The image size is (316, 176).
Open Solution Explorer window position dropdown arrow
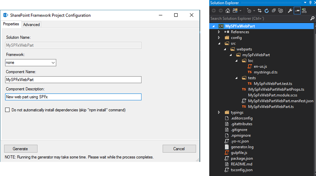(x=305, y=2)
